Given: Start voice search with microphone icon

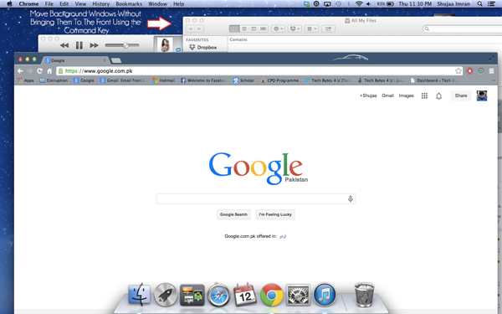Looking at the screenshot, I should pyautogui.click(x=351, y=198).
